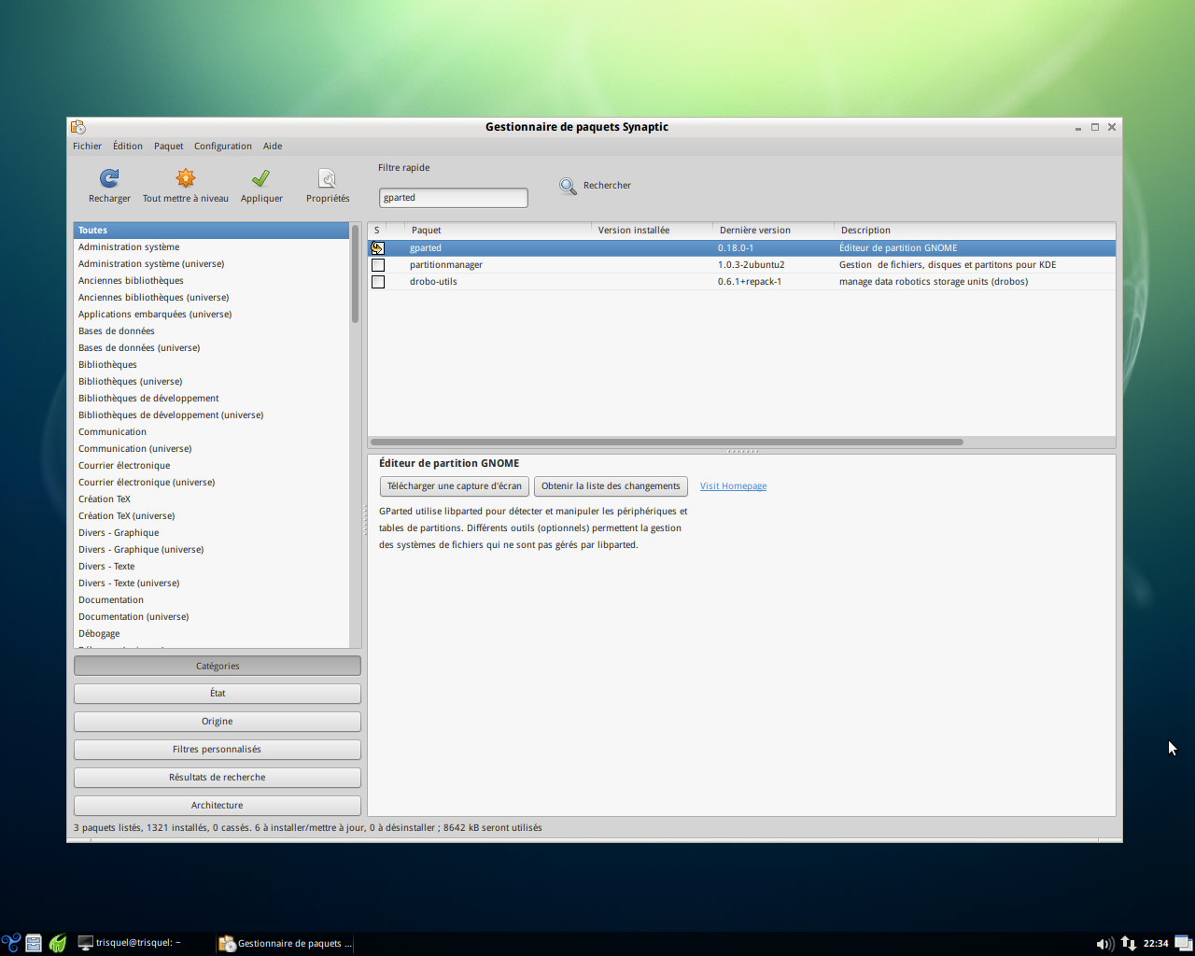Click the Recharger reload icon

tap(109, 177)
